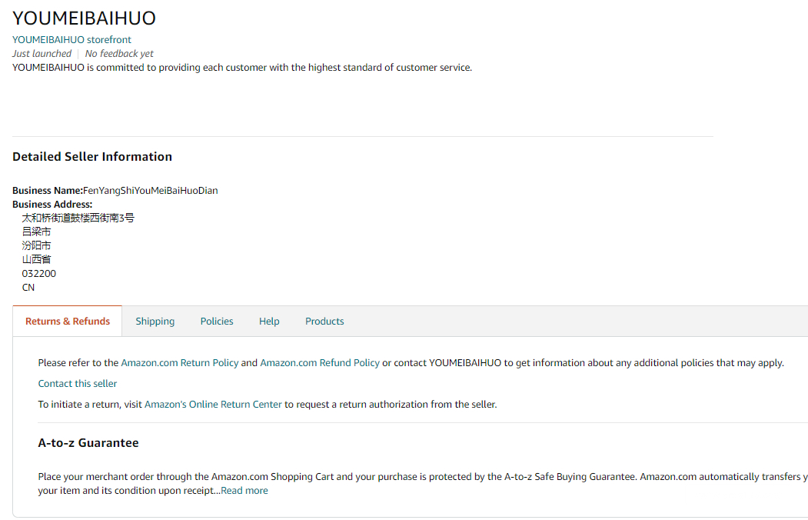Image resolution: width=808 pixels, height=520 pixels.
Task: Click the A-to-z Guarantee heading
Action: point(88,442)
